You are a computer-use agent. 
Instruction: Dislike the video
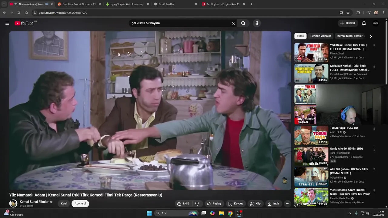(197, 203)
